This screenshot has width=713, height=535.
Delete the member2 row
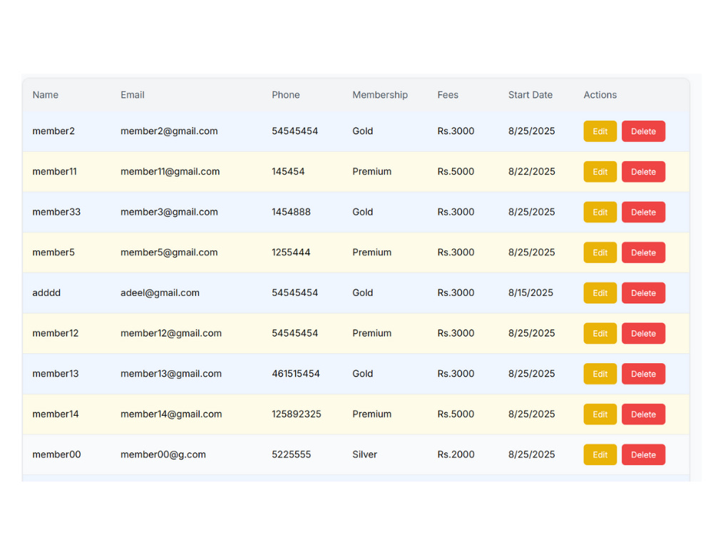[643, 131]
